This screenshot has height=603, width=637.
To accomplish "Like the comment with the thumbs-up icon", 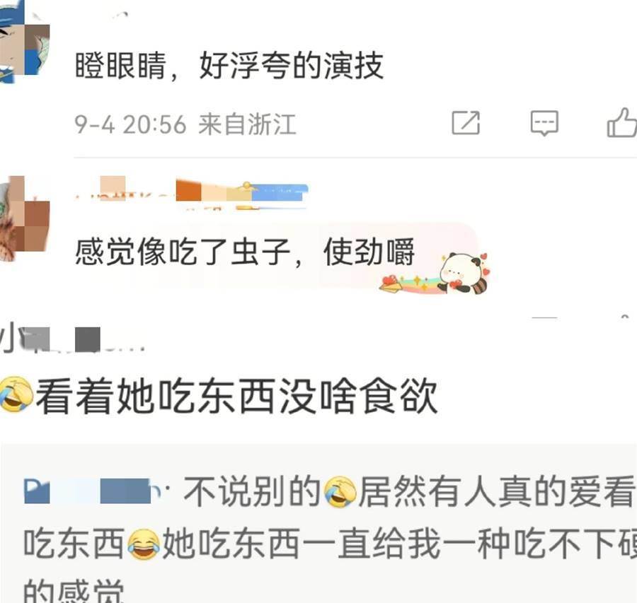I will [621, 122].
